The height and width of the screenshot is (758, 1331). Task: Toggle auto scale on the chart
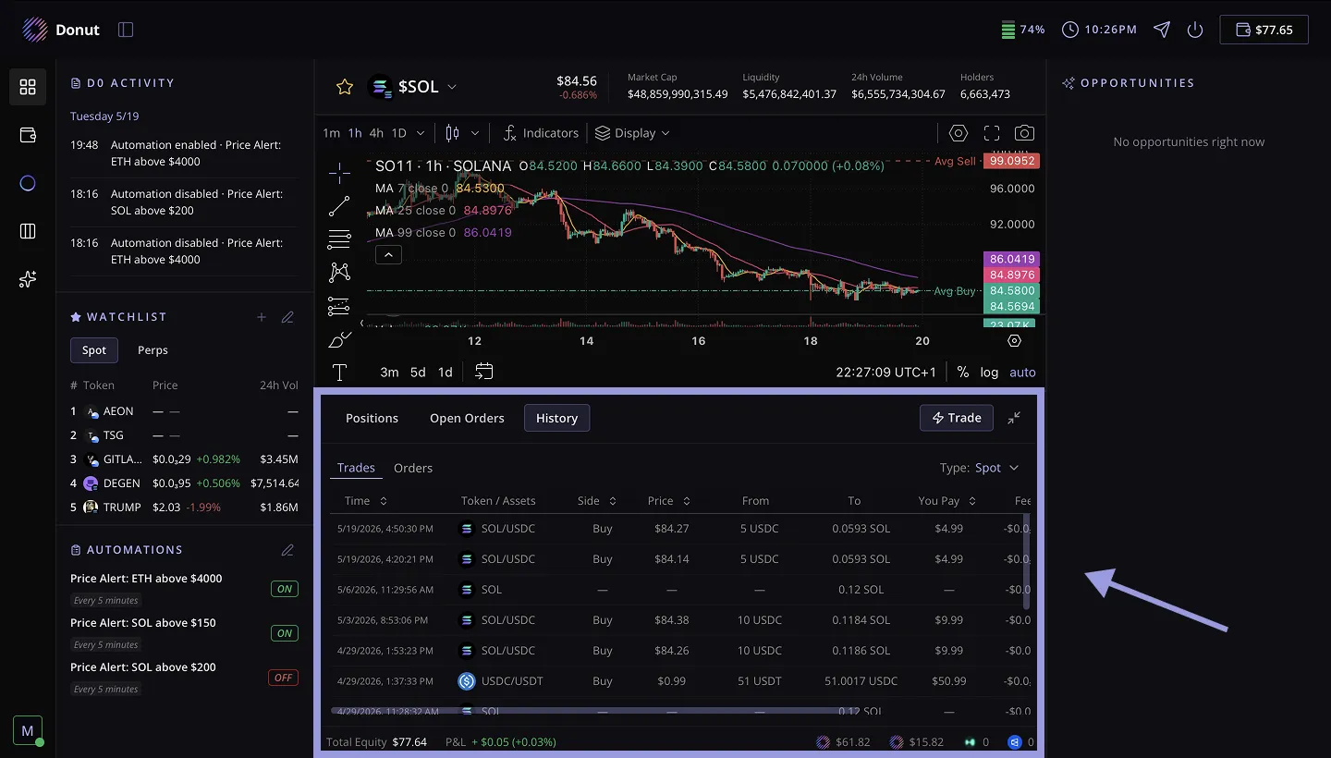point(1022,372)
